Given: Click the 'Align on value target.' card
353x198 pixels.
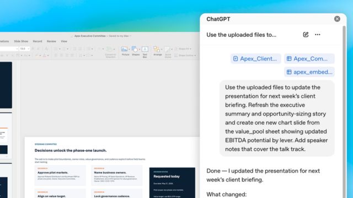Looking at the screenshot, I should click(60, 194).
